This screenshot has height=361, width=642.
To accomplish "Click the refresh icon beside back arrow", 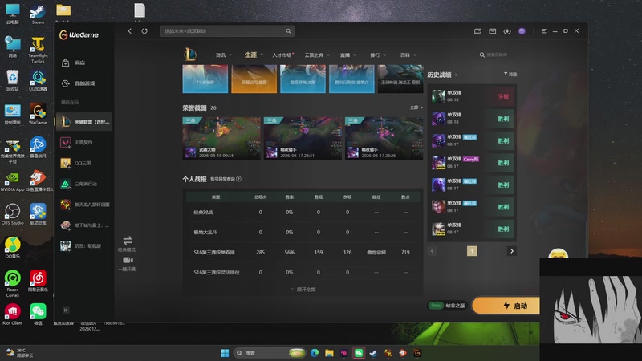I will point(144,31).
